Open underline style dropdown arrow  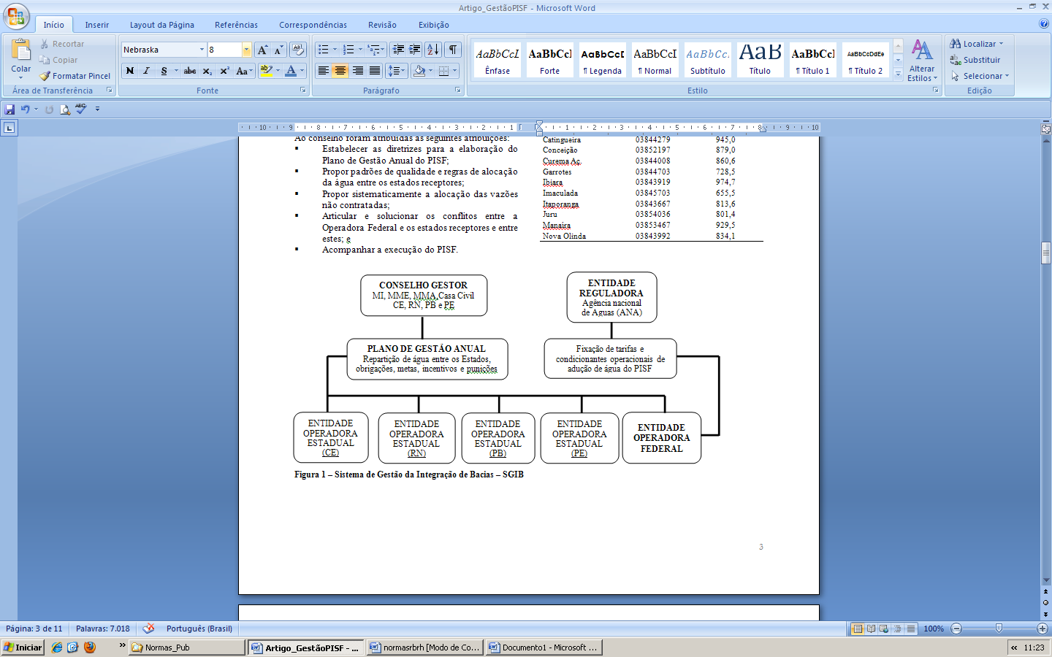176,71
